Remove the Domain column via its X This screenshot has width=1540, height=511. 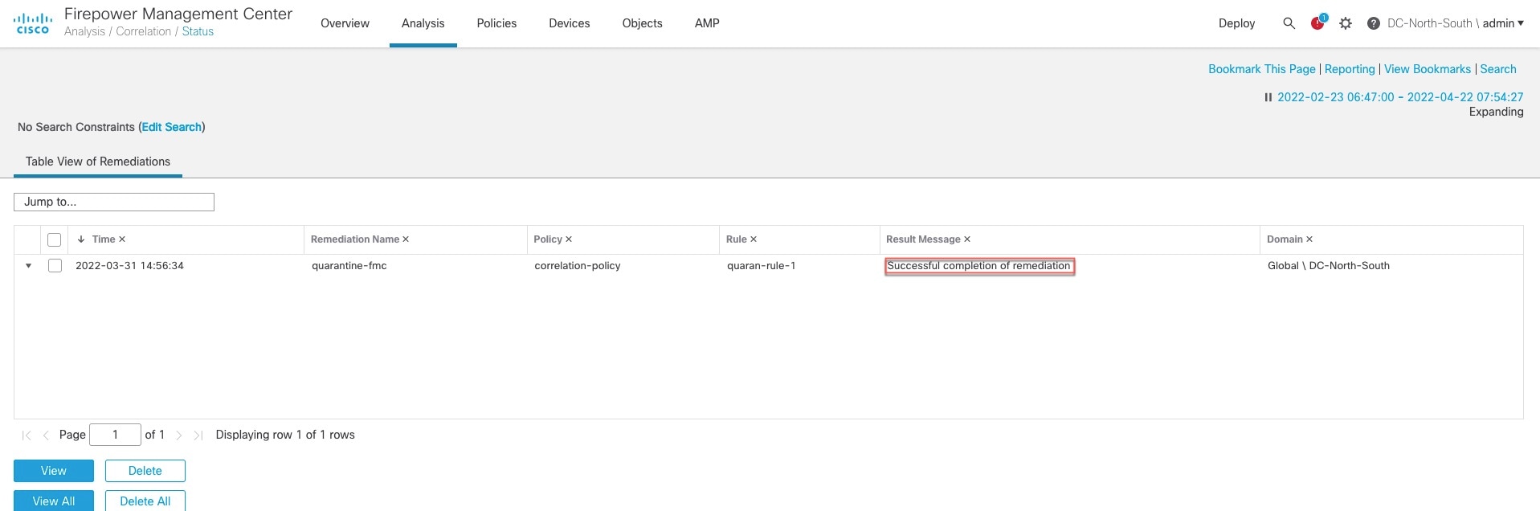(1309, 239)
